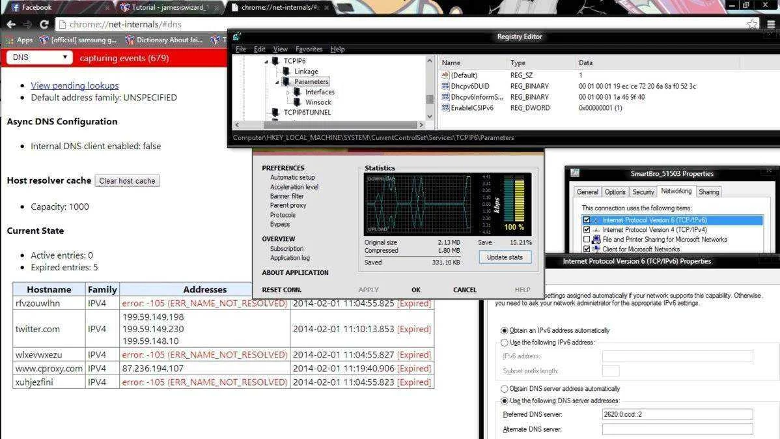
Task: Select Obtain DNS server address automatically
Action: (x=505, y=389)
